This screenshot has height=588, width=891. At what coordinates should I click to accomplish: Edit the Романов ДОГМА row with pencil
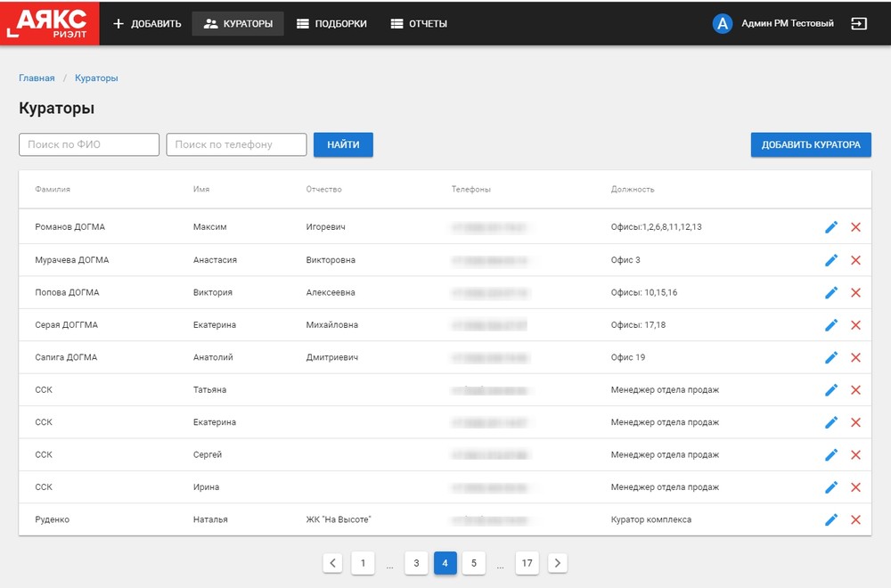(x=830, y=227)
